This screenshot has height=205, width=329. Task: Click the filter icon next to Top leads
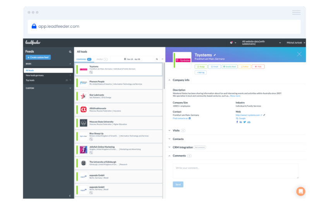tap(70, 80)
